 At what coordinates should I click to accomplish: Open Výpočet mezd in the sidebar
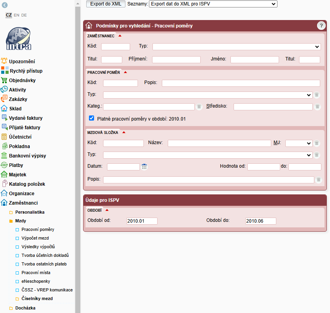(35, 238)
